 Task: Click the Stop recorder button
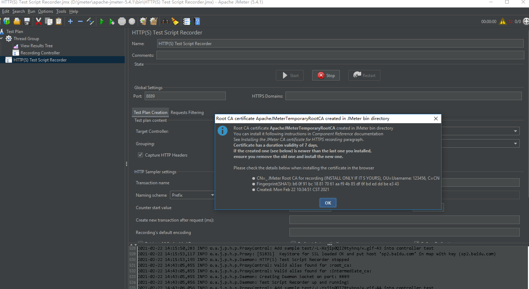[326, 75]
